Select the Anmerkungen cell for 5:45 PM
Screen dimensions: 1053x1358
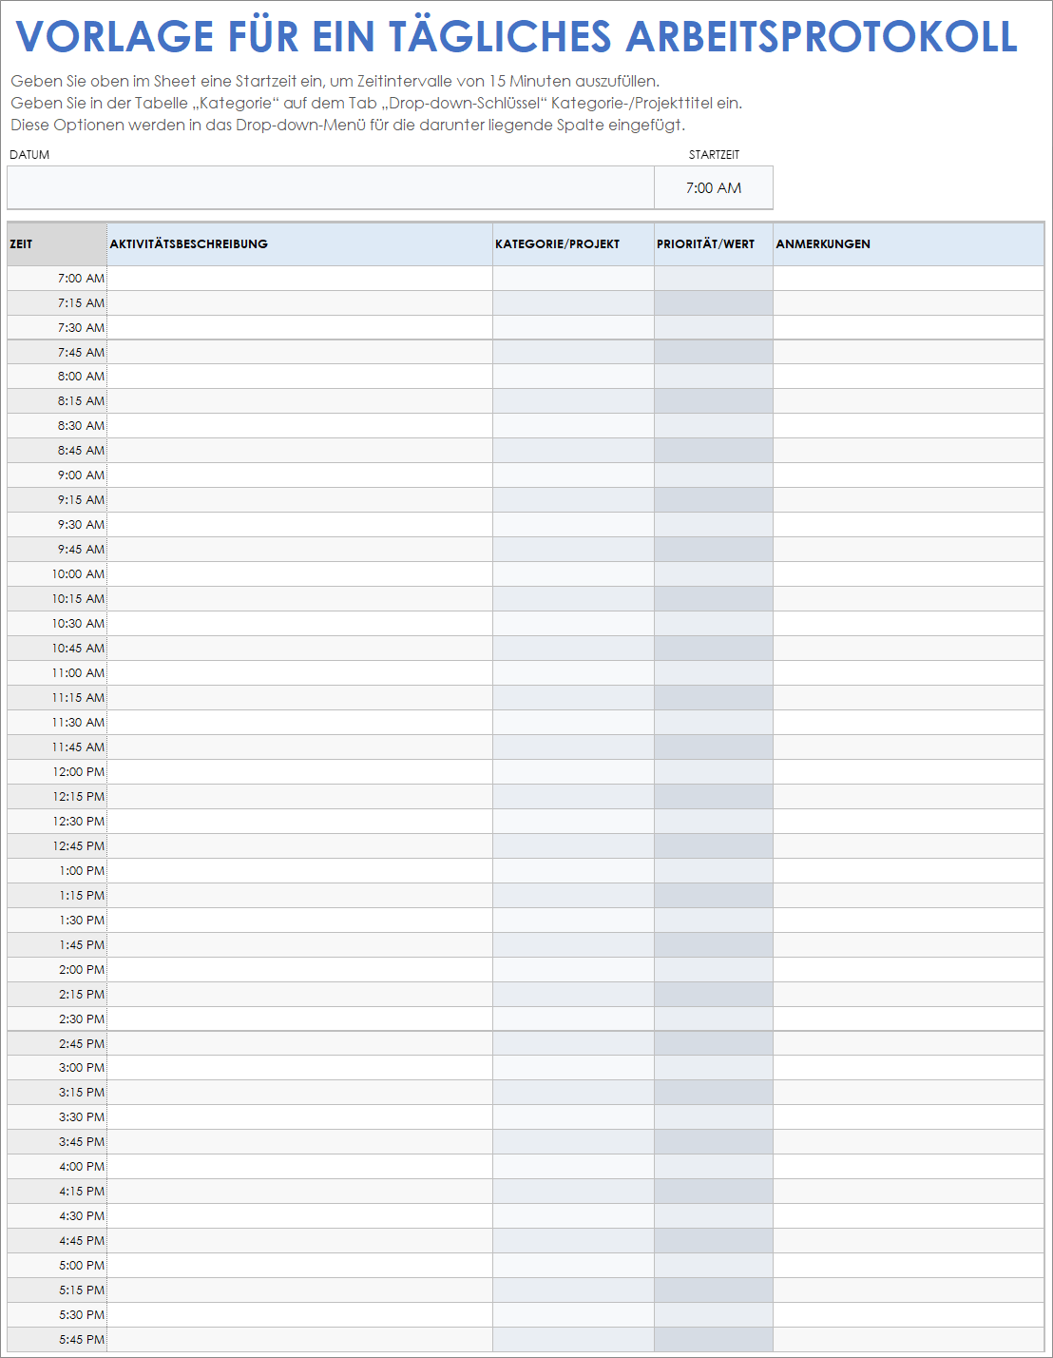908,1340
